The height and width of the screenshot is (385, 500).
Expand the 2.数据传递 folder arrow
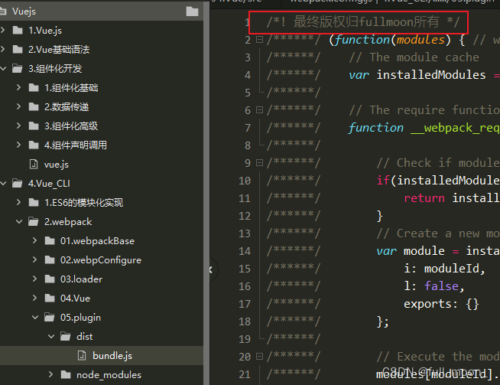click(x=19, y=106)
